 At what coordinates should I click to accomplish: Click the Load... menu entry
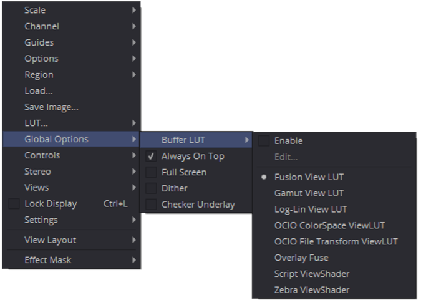39,91
